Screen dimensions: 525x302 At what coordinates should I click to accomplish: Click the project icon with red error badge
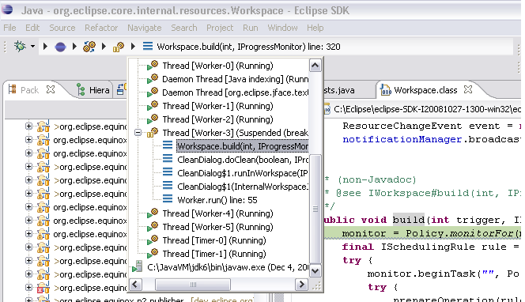(43, 287)
